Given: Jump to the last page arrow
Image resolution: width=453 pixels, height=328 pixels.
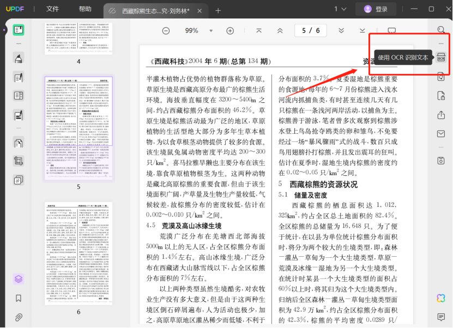Looking at the screenshot, I should point(363,30).
